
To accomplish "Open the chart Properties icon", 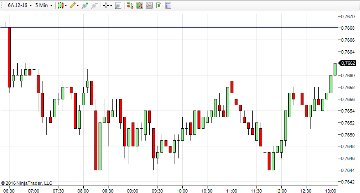I will coord(168,5).
